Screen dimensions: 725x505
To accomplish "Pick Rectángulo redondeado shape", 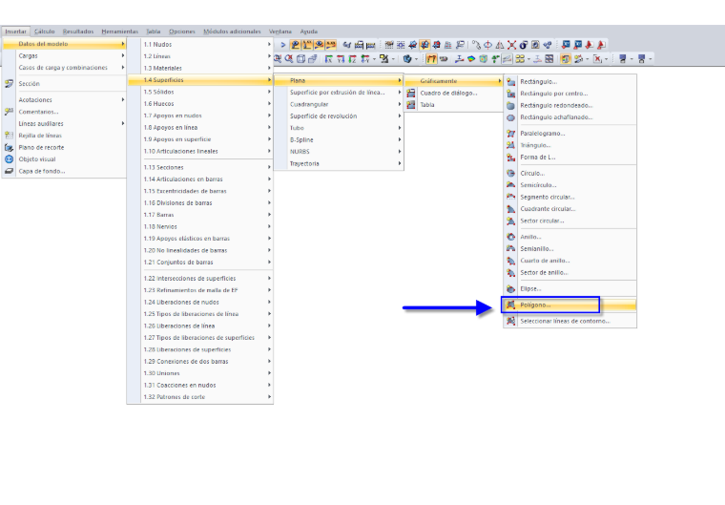I will click(x=570, y=106).
